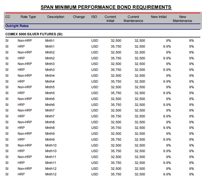202x177 pixels.
Task: Click the CC column header
Action: [x=8, y=17]
